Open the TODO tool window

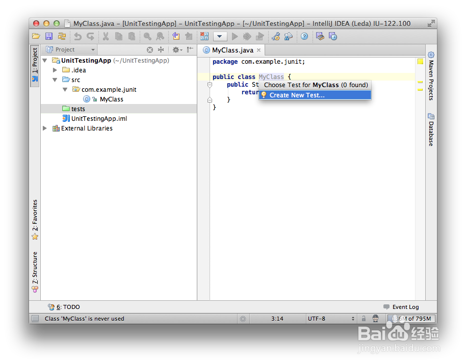(x=64, y=306)
